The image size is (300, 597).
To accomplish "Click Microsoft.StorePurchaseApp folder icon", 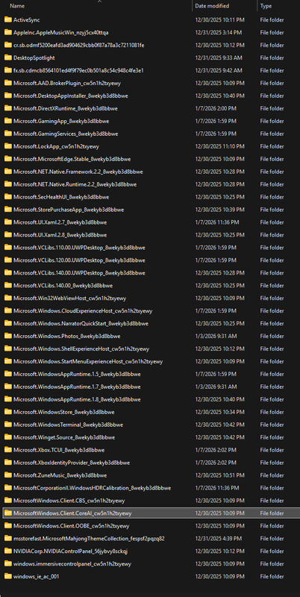I will coord(8,210).
